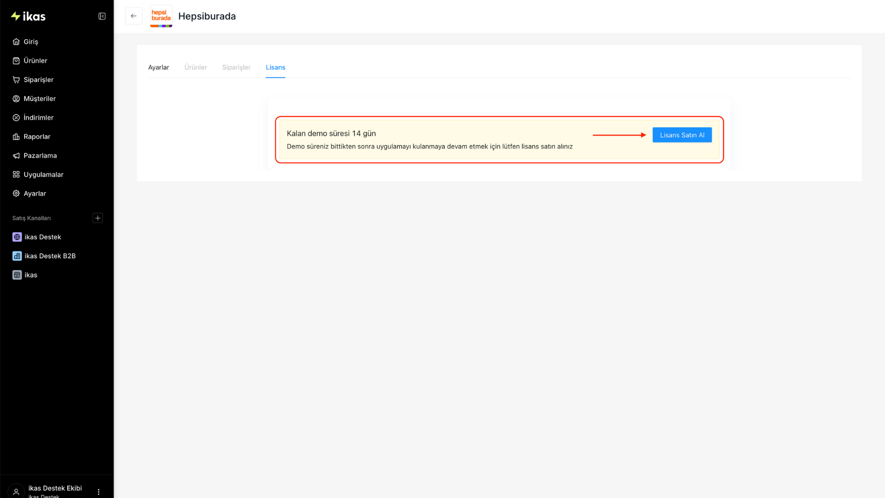
Task: Open the Pazarlama megaphone icon
Action: (x=16, y=156)
